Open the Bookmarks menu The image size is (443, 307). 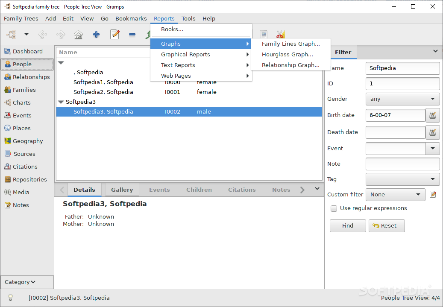pos(131,19)
